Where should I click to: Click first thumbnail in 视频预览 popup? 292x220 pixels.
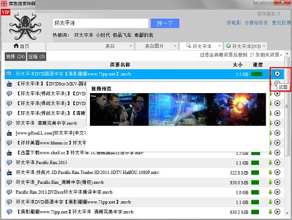119,109
